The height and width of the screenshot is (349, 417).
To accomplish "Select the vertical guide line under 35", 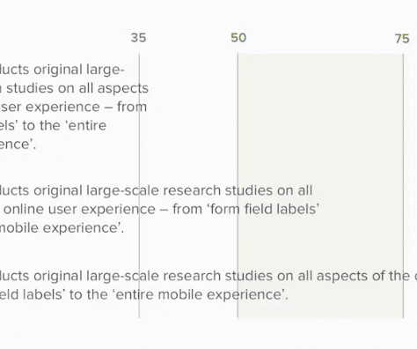I will tap(139, 186).
